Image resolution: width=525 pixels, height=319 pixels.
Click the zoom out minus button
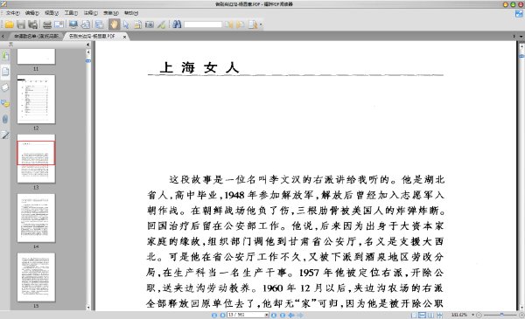point(479,315)
